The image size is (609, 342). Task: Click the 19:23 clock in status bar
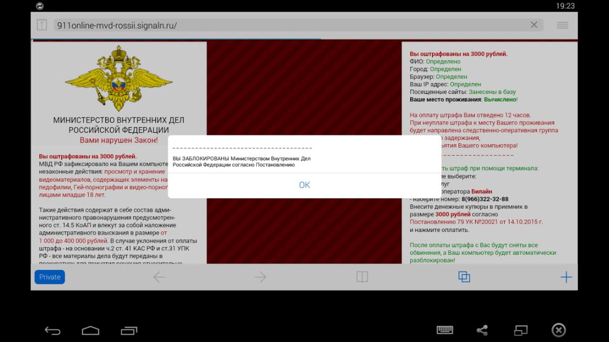coord(565,6)
